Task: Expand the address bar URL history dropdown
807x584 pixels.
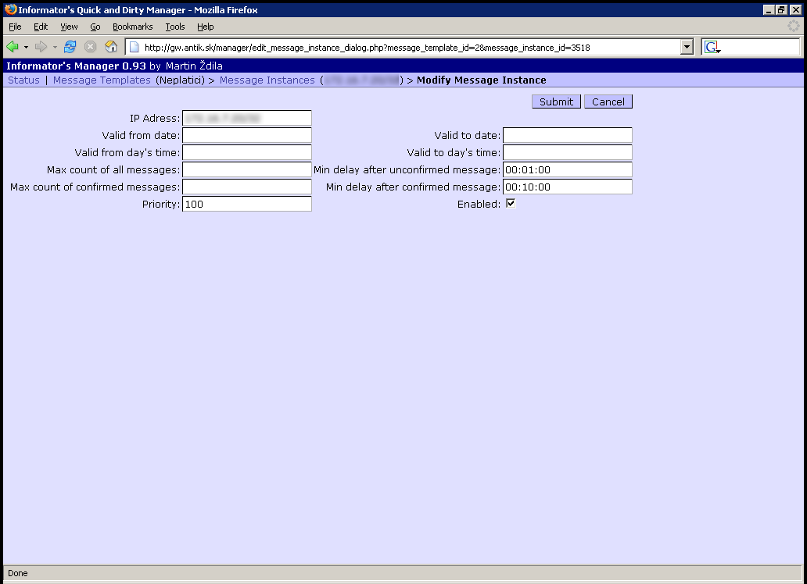Action: coord(687,48)
